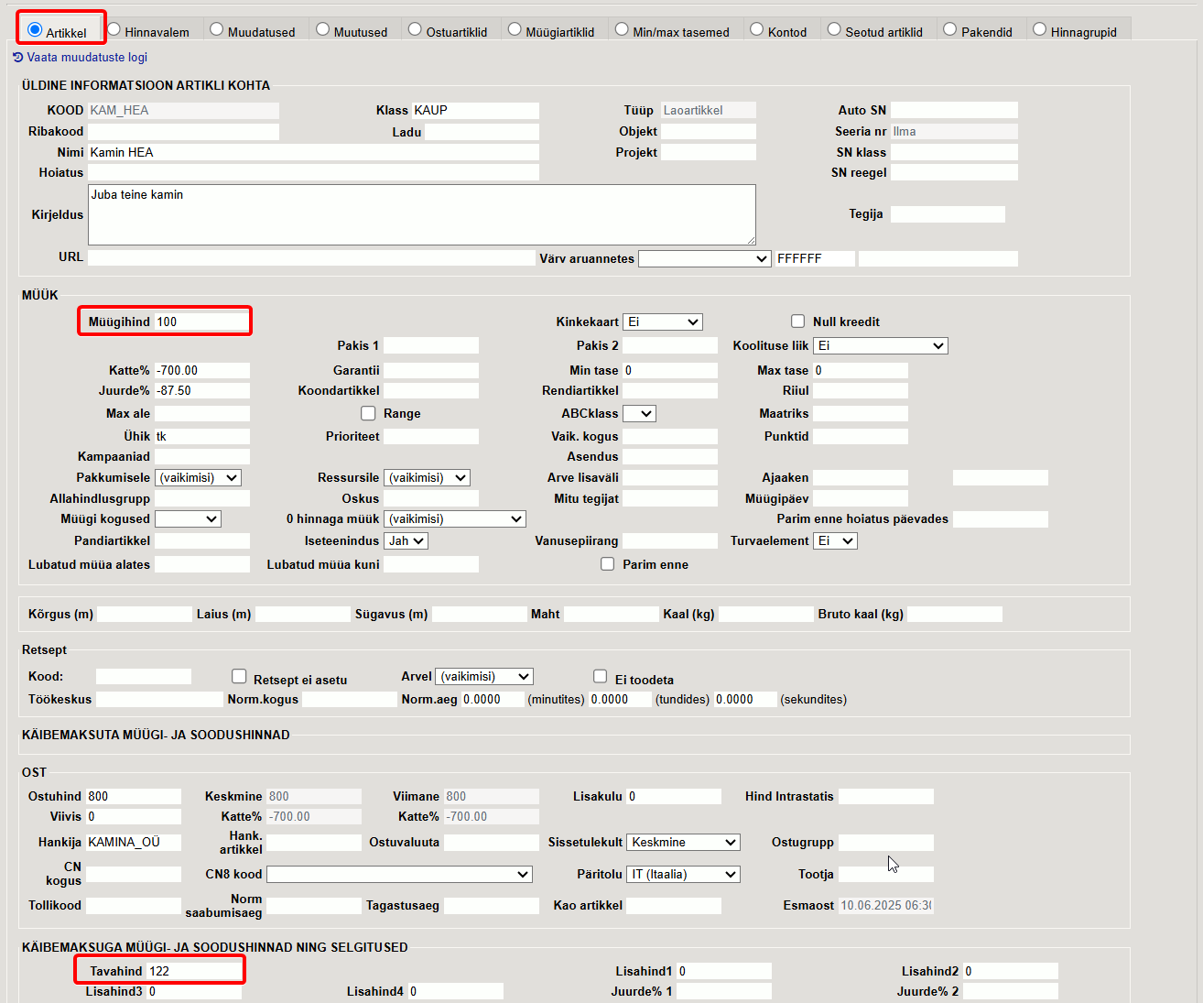The width and height of the screenshot is (1203, 1003).
Task: Open the Seotud artiklid tab
Action: click(x=834, y=29)
